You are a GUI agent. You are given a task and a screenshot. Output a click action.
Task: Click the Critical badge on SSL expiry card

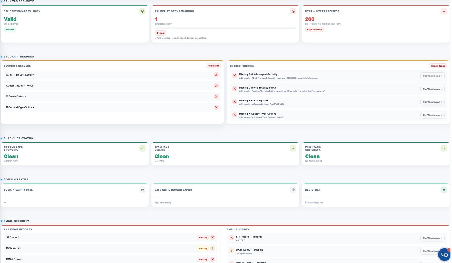tap(160, 33)
